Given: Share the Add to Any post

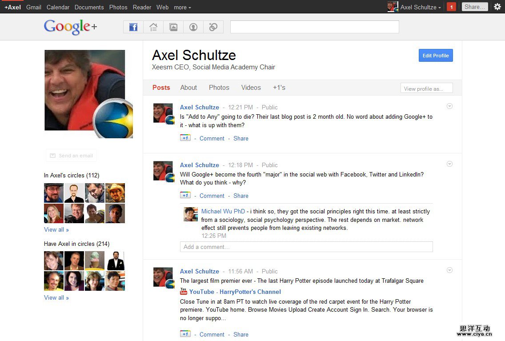Looking at the screenshot, I should 241,138.
